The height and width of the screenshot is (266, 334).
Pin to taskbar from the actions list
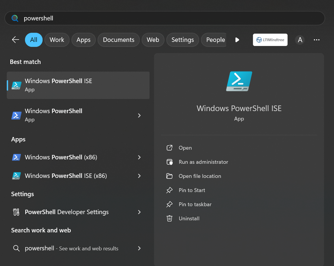(195, 204)
